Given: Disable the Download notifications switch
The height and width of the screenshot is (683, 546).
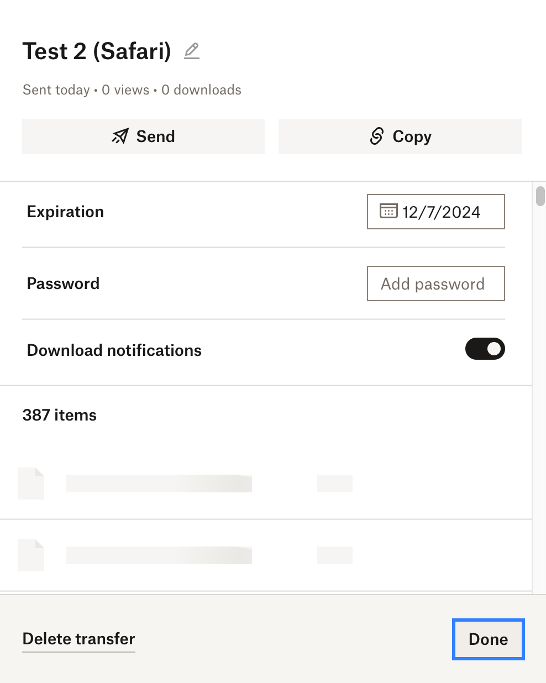Looking at the screenshot, I should point(485,349).
